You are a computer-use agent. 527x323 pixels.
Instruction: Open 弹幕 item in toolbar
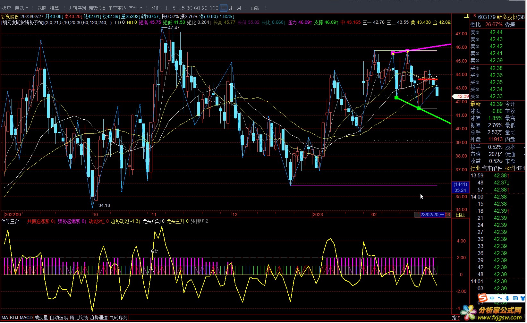click(54, 8)
